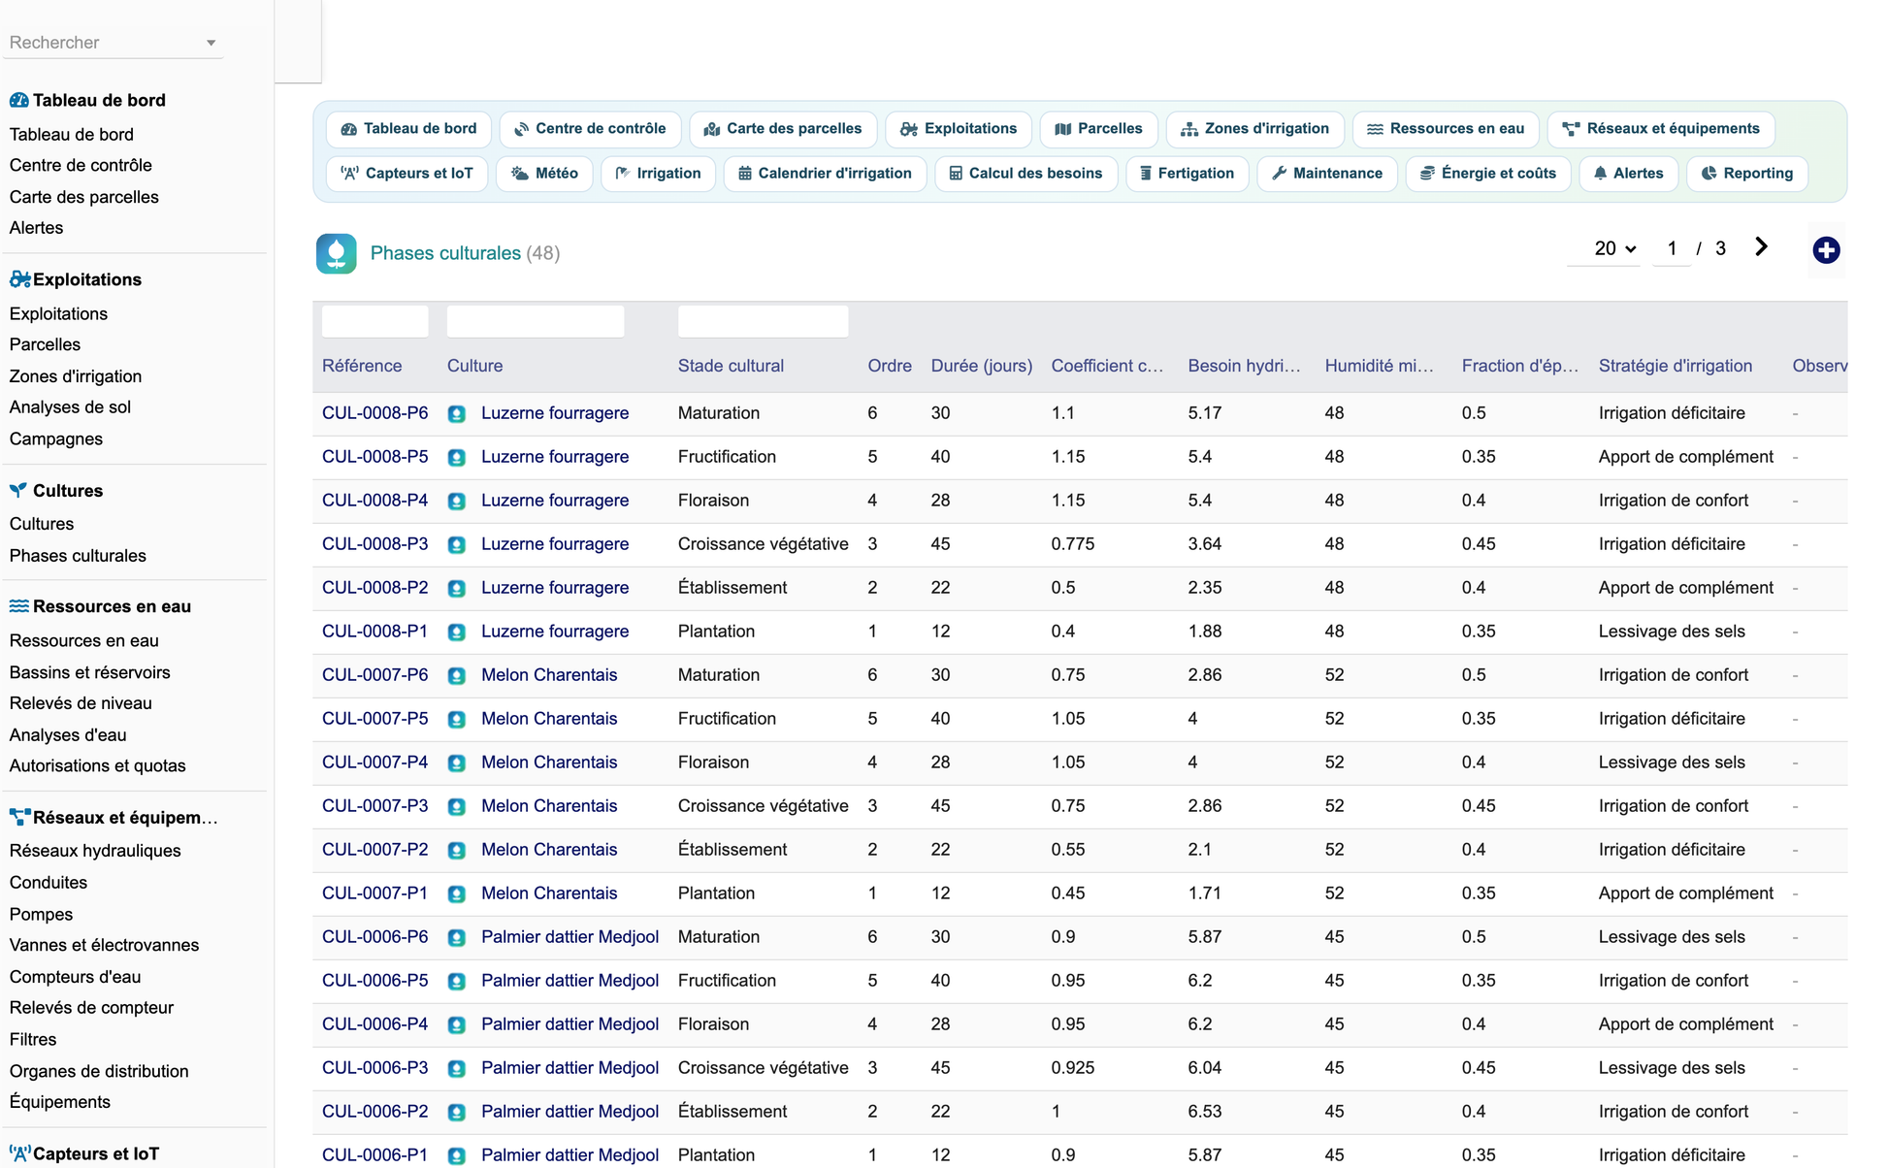
Task: Open the Rechercher dropdown in sidebar
Action: pos(113,43)
